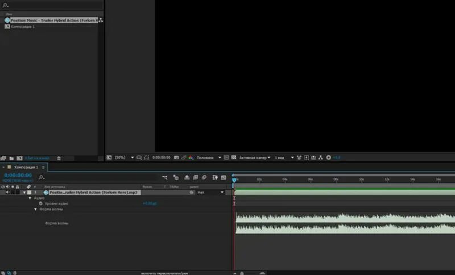The width and height of the screenshot is (455, 275).
Task: Click the brainstorm icon in timeline
Action: (215, 177)
